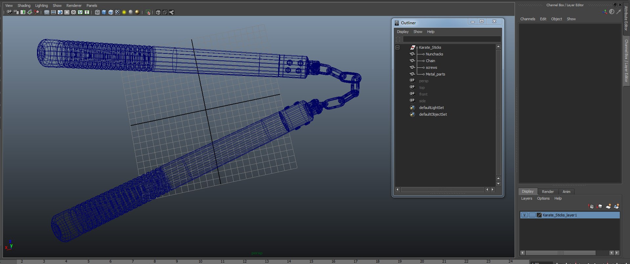Click the Move layer up icon

[x=591, y=206]
